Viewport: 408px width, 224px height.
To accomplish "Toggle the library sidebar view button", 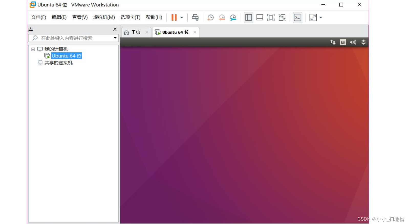I will tap(249, 17).
